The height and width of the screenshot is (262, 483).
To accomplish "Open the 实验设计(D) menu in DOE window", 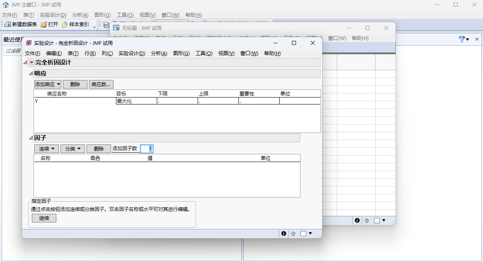I will 131,53.
